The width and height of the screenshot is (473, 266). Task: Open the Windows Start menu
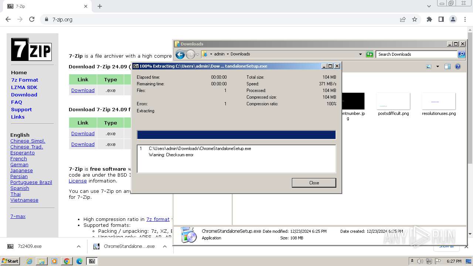(10, 261)
